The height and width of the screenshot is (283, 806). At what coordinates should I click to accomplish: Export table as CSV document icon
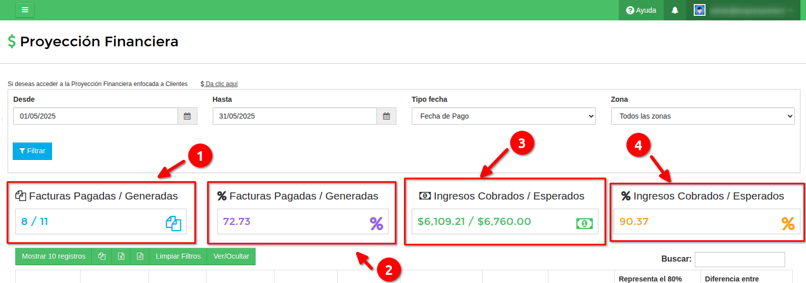(140, 257)
